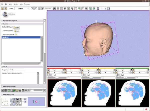150x111 pixels.
Task: Click the Design Name input field
Action: (17, 70)
